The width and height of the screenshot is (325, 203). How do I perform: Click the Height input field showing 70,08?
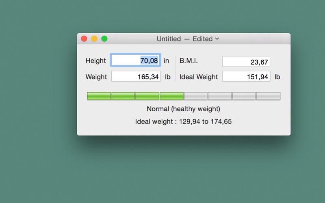pyautogui.click(x=136, y=60)
